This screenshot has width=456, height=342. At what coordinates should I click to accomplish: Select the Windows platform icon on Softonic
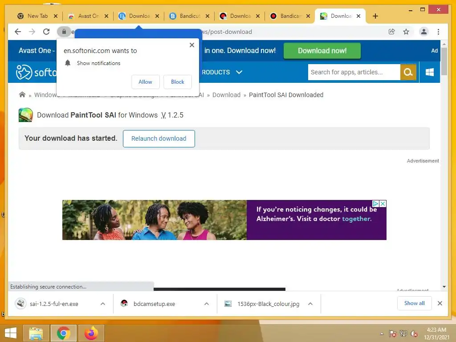(x=430, y=72)
